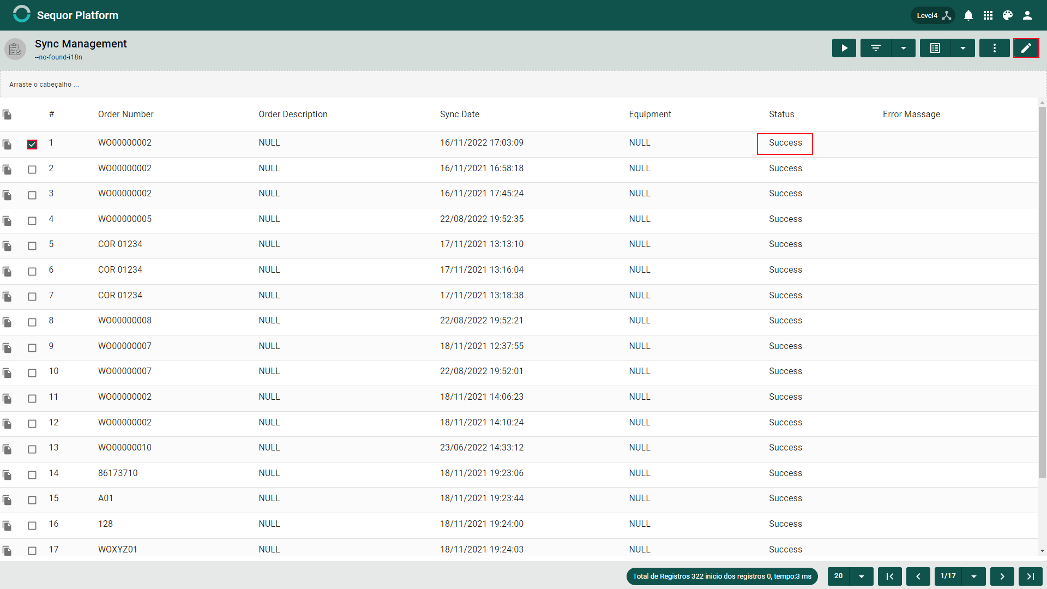The width and height of the screenshot is (1047, 589).
Task: Sort by the Order Description column header
Action: (x=293, y=115)
